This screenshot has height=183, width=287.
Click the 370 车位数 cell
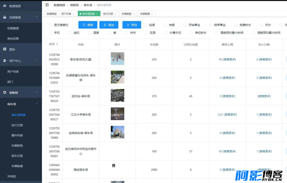click(154, 96)
